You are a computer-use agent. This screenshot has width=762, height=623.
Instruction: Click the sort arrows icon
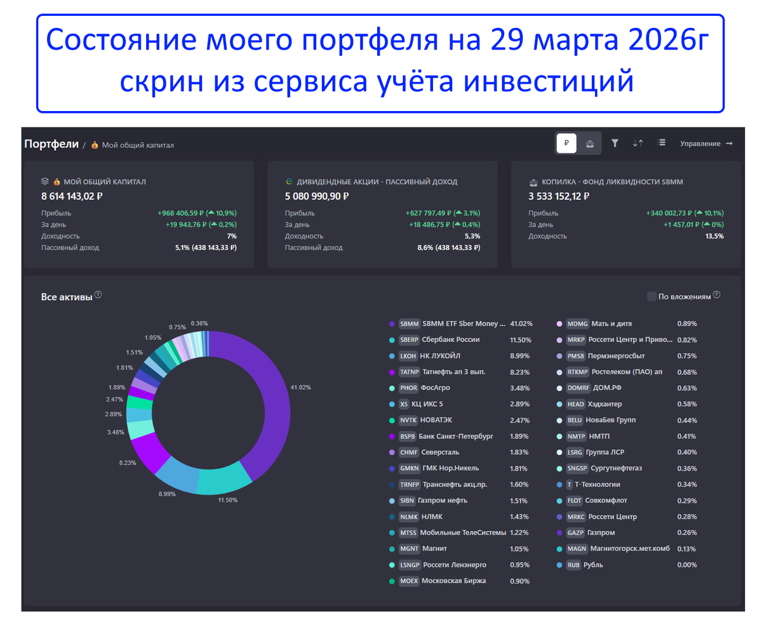pos(638,143)
